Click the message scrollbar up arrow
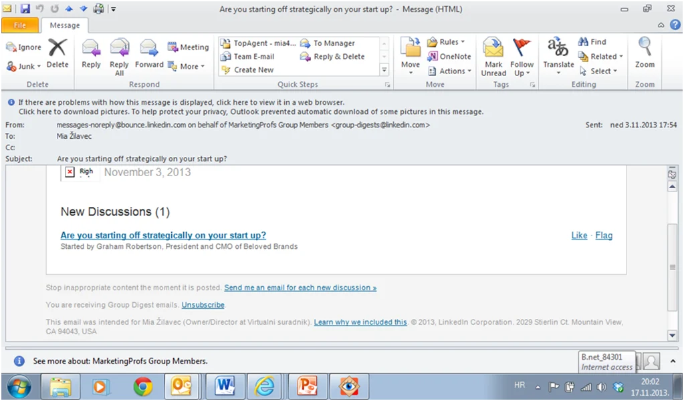 (x=672, y=187)
